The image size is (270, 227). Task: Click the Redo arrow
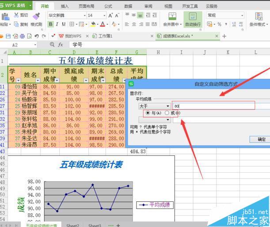point(44,36)
